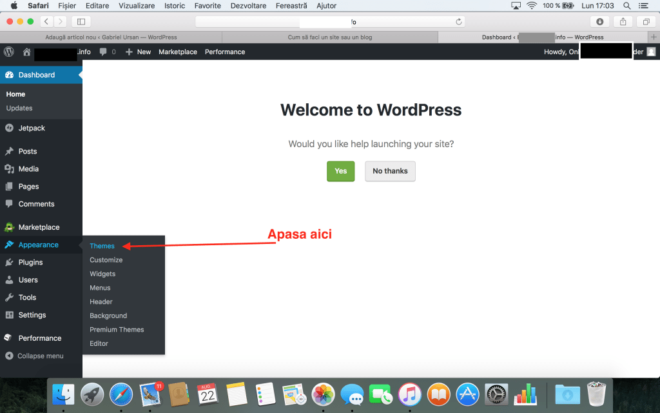The image size is (660, 413).
Task: Open Calendar in the Dock
Action: click(208, 395)
